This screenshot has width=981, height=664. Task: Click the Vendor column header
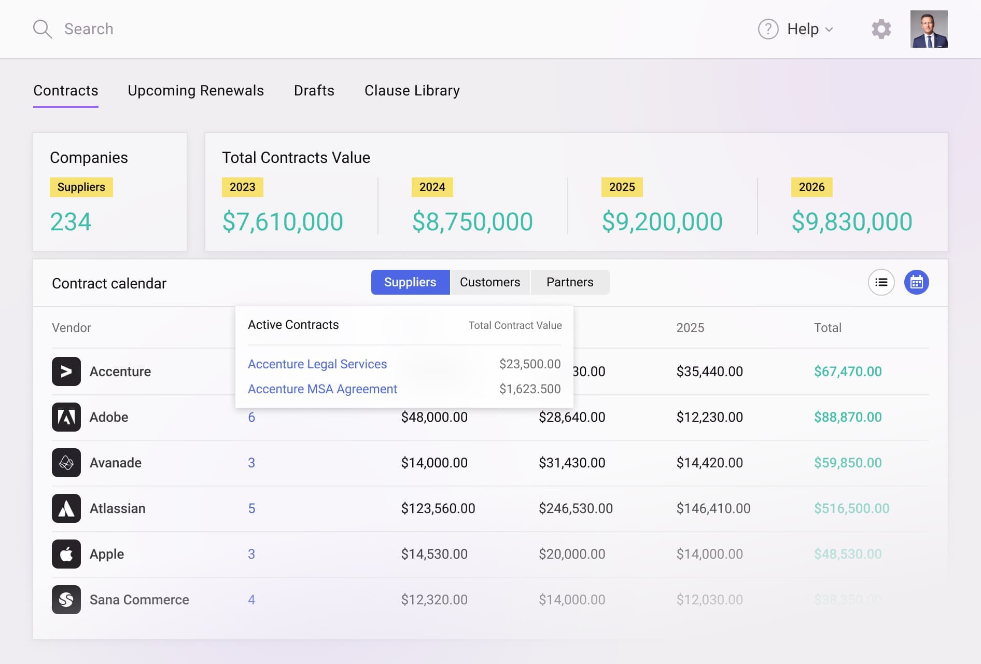coord(72,328)
